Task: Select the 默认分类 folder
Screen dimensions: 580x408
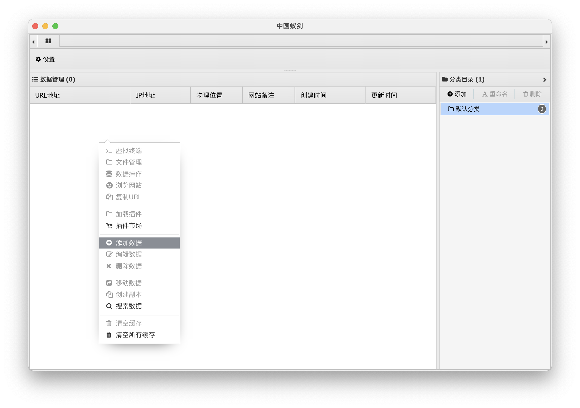Action: tap(495, 109)
